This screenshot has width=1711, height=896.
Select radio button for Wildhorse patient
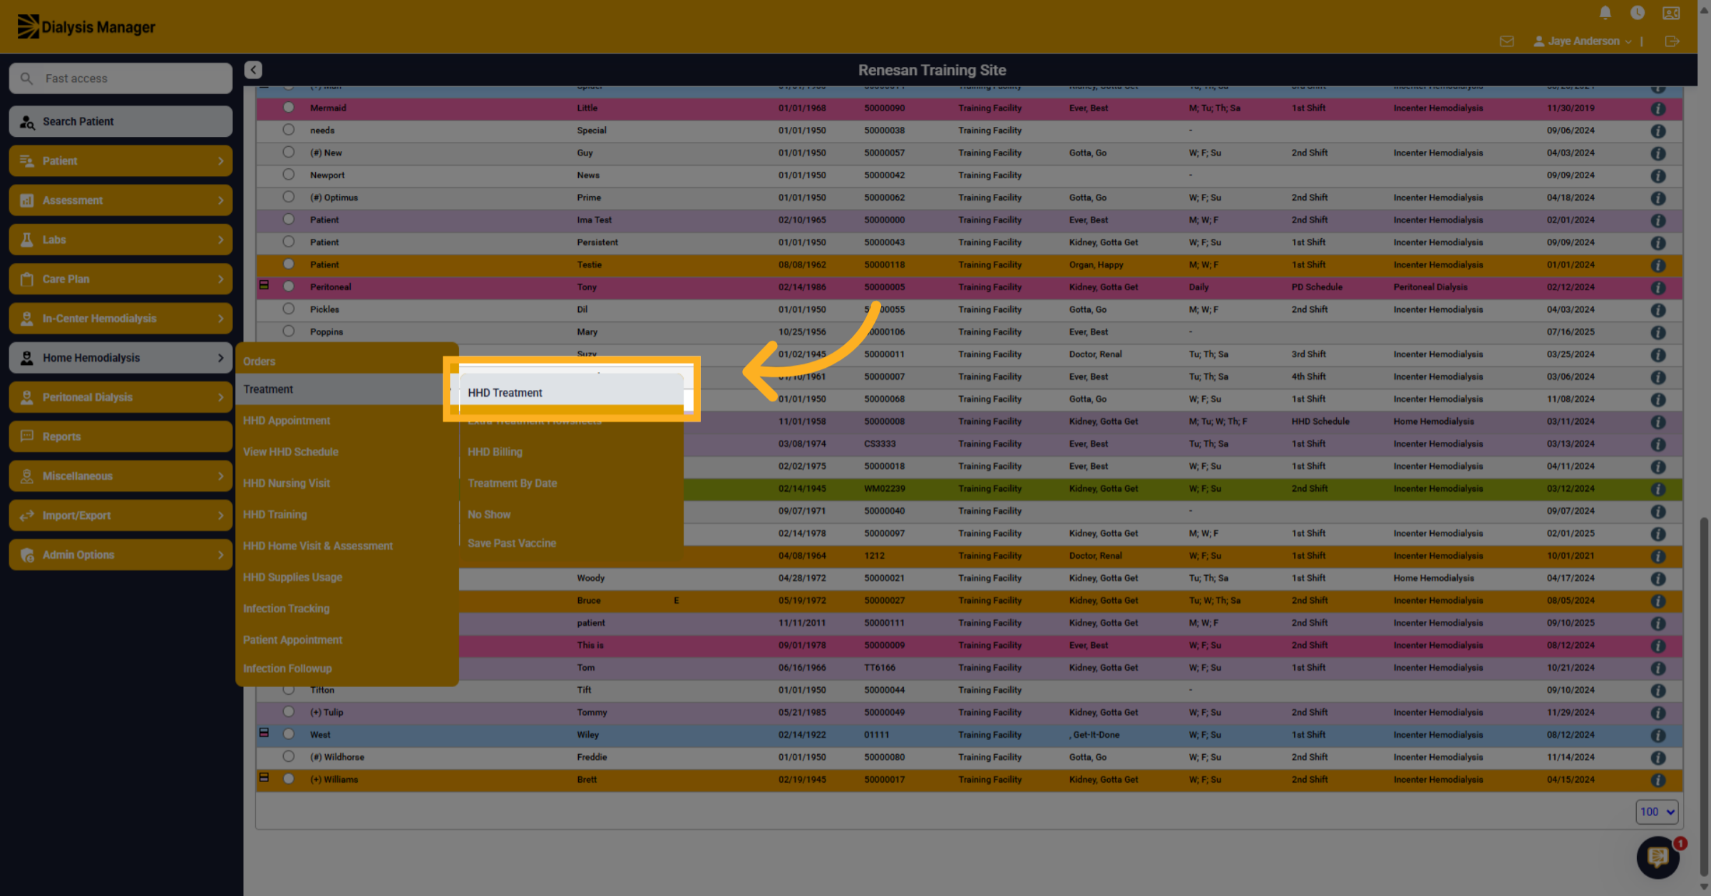pos(288,756)
